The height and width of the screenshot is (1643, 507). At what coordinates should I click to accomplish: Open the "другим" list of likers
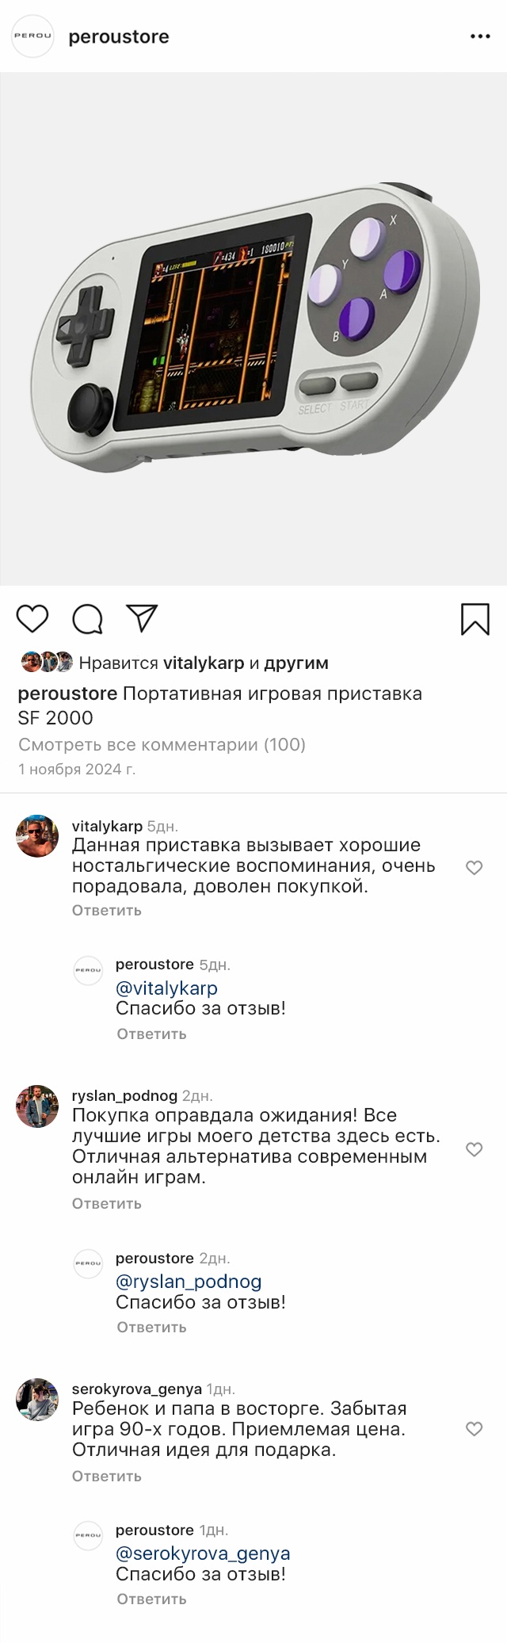[x=296, y=663]
